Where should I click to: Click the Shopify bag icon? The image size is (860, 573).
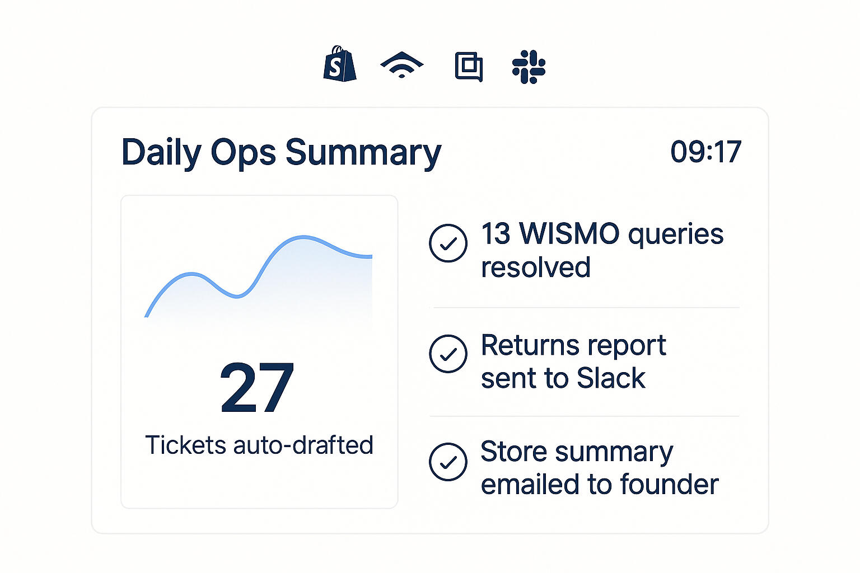pos(340,65)
